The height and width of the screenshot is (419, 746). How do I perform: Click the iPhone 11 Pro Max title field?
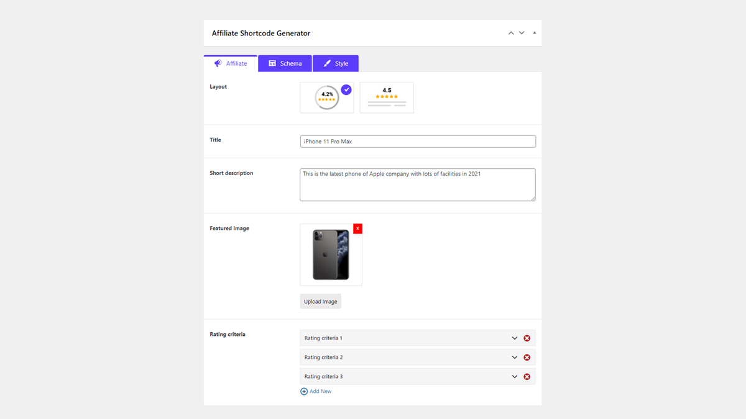[x=418, y=142]
